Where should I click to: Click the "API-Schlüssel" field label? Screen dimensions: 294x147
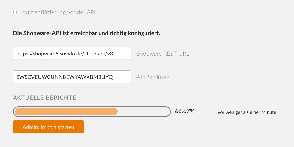154,77
